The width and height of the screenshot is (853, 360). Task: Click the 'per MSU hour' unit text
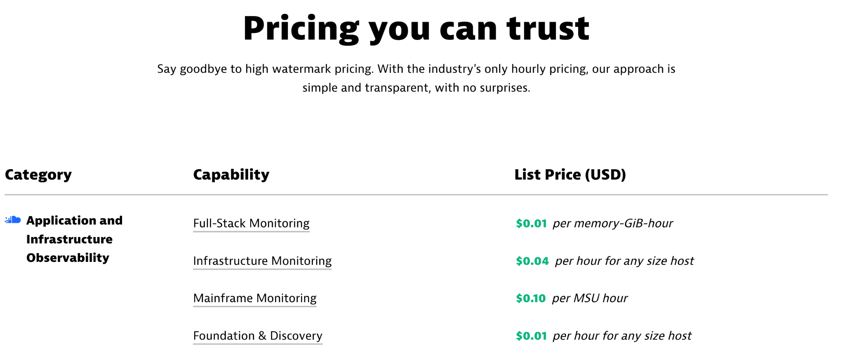click(590, 298)
